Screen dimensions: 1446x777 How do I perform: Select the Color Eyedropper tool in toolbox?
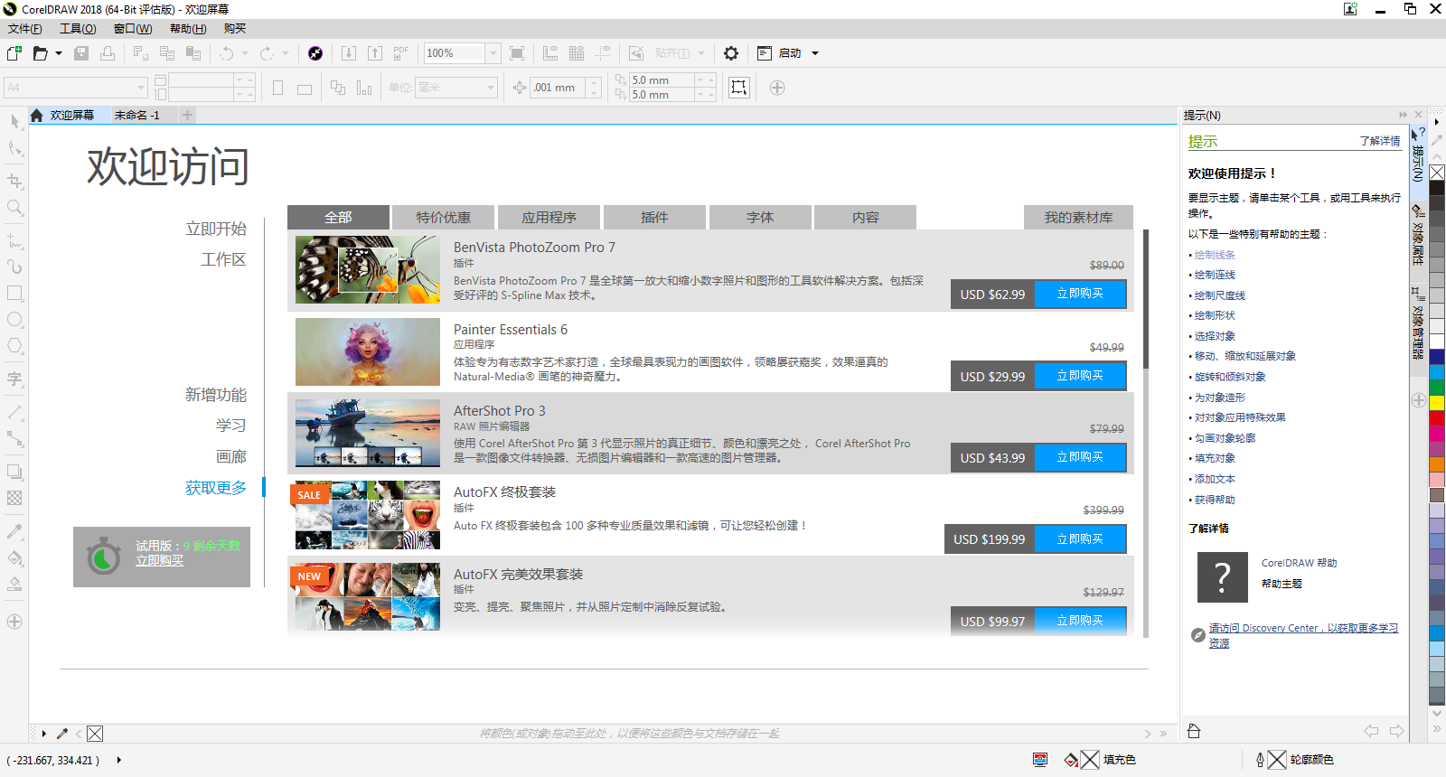[14, 531]
